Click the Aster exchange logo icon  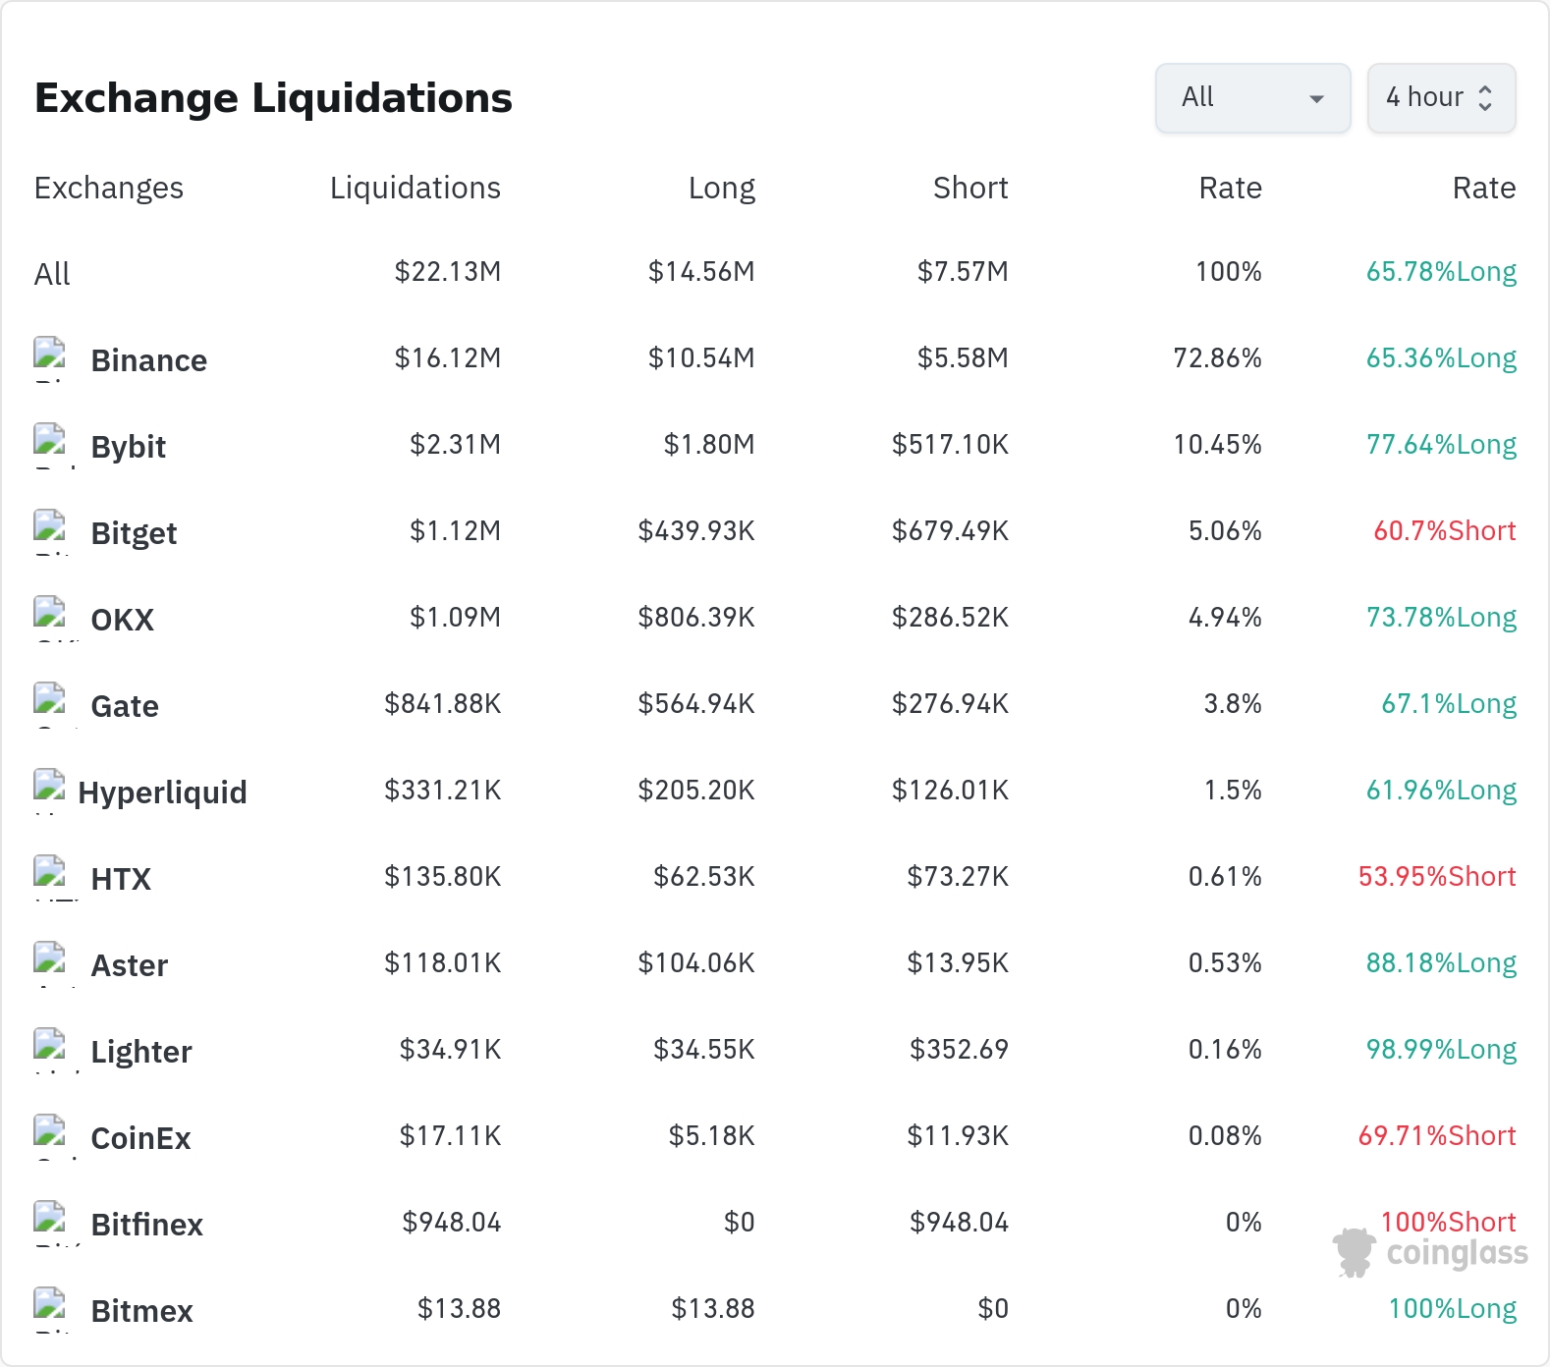click(x=49, y=963)
